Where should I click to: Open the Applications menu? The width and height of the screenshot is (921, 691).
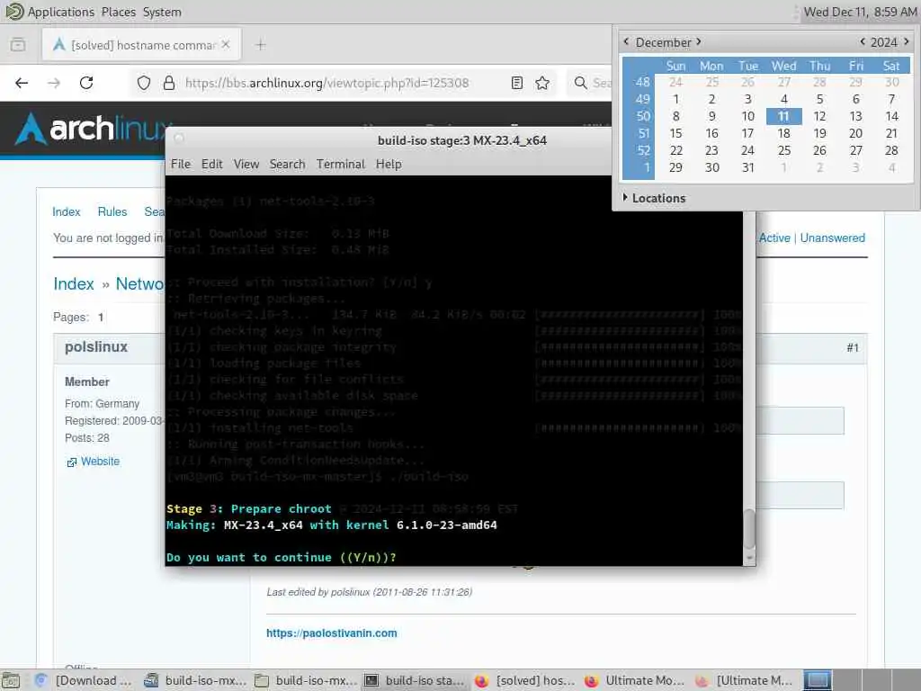tap(60, 12)
